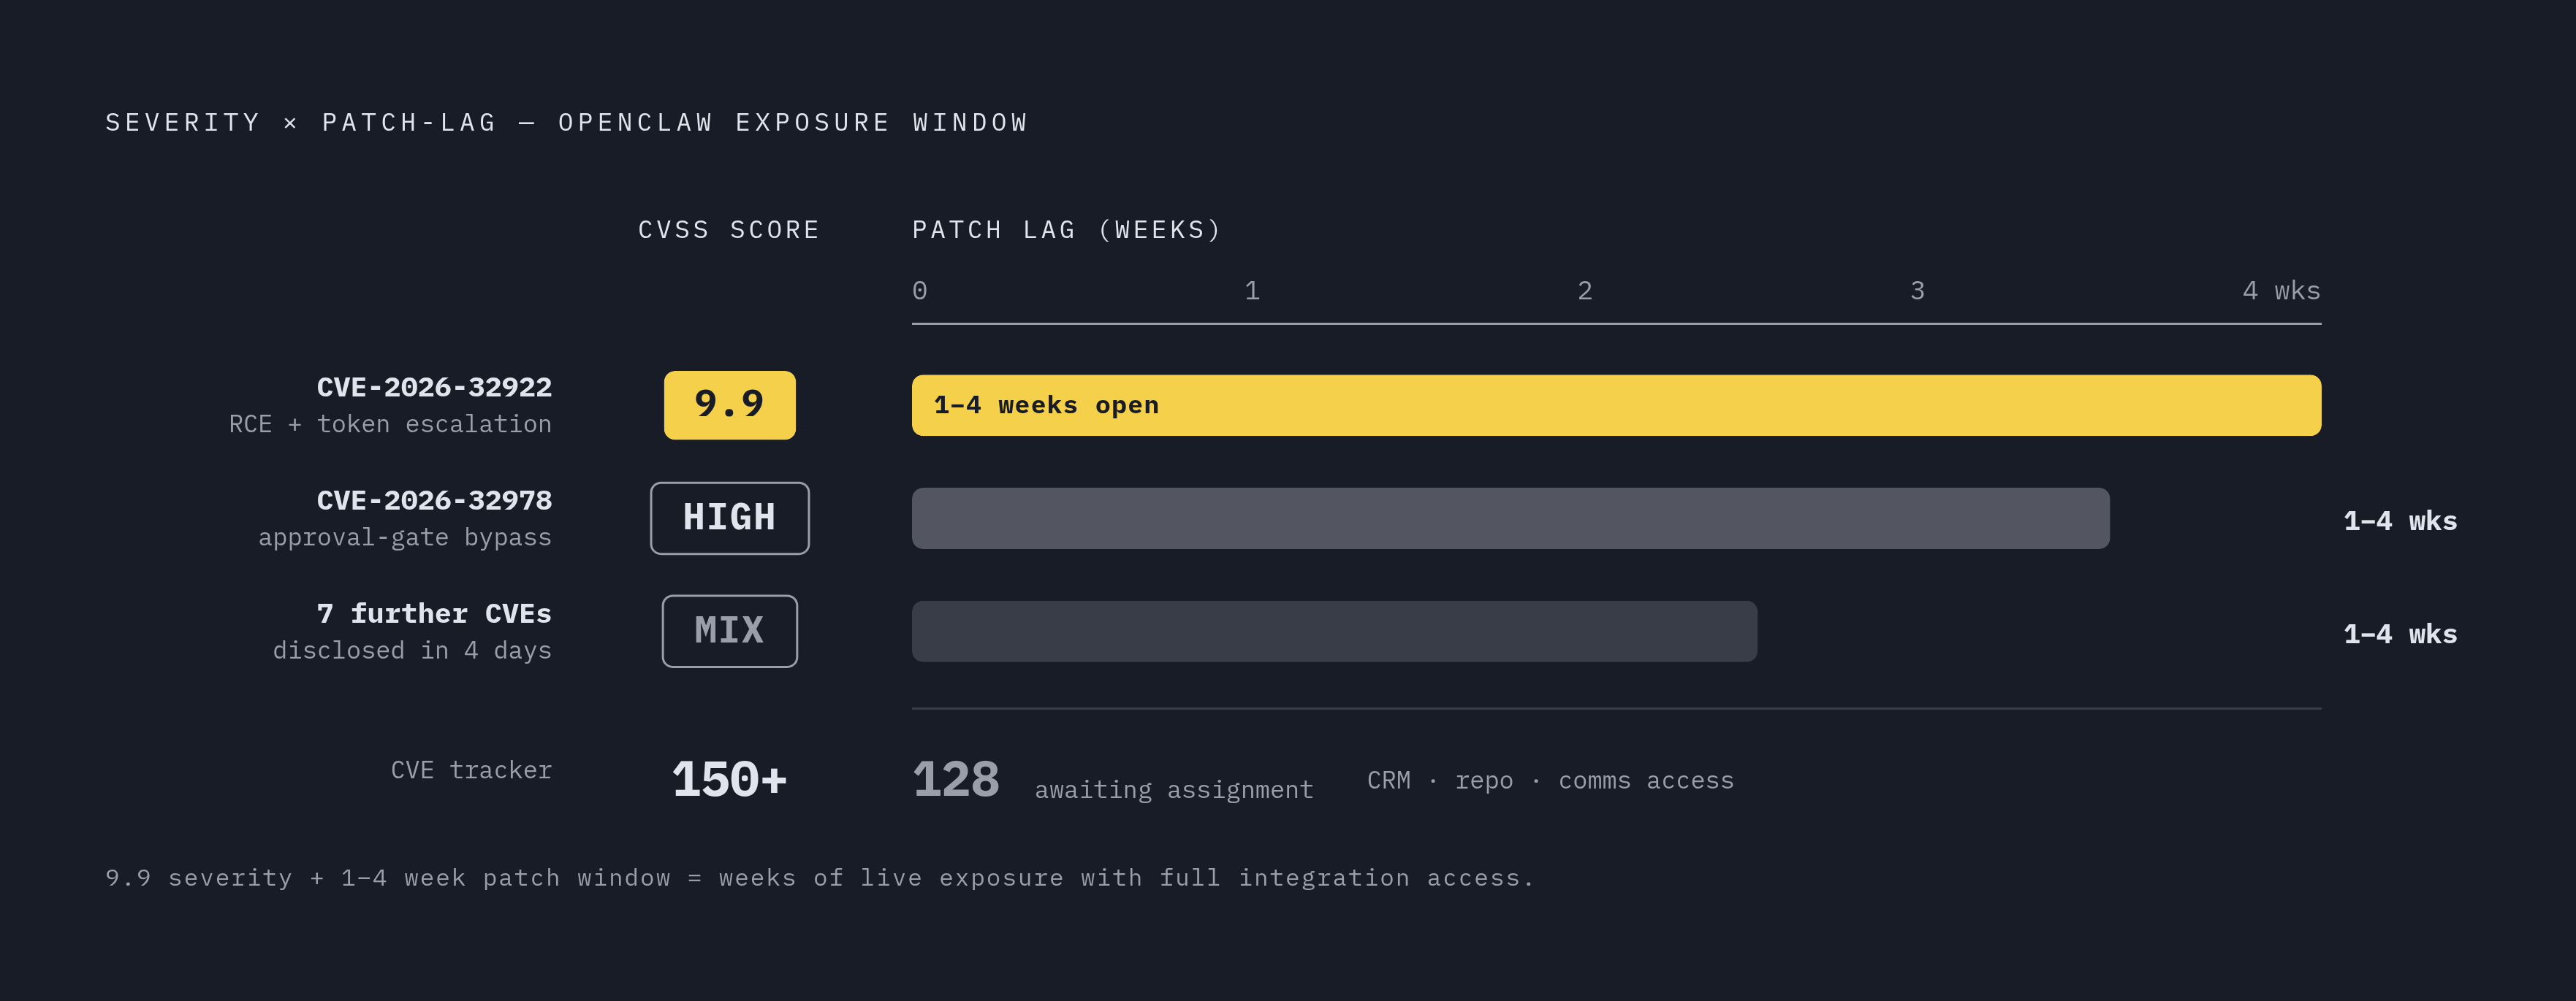
Task: Click the '150+' tracker count
Action: pyautogui.click(x=730, y=779)
